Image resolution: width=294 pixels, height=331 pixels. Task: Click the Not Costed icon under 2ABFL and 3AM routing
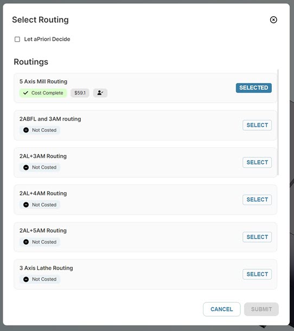(x=26, y=130)
